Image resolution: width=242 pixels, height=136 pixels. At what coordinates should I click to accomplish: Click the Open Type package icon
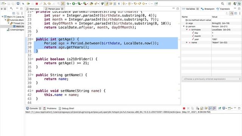click(x=92, y=3)
